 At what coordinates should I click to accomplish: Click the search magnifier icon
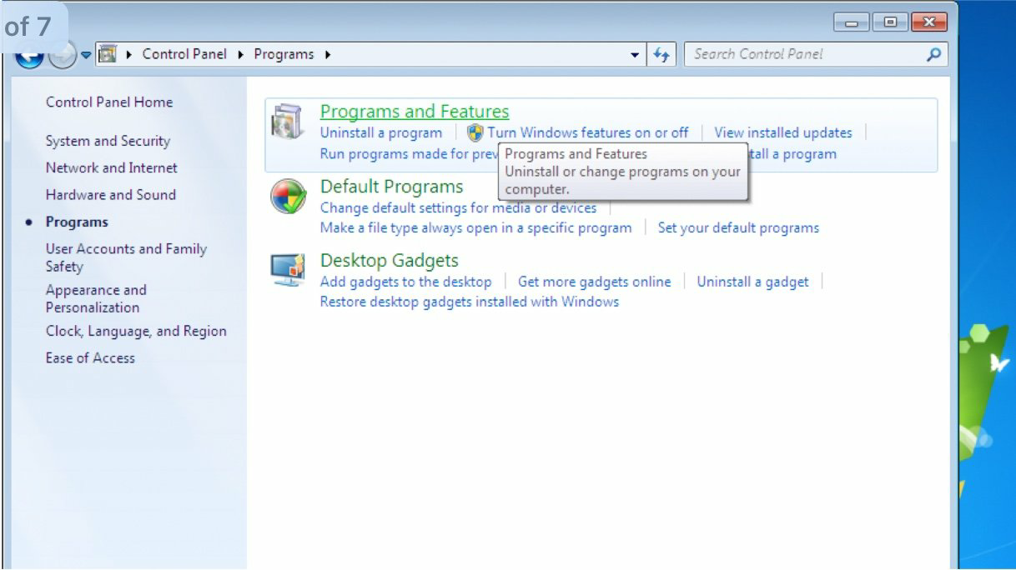point(933,54)
